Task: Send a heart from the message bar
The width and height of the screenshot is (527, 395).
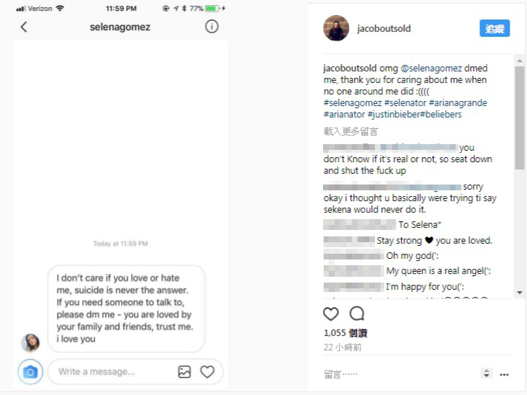Action: 208,372
